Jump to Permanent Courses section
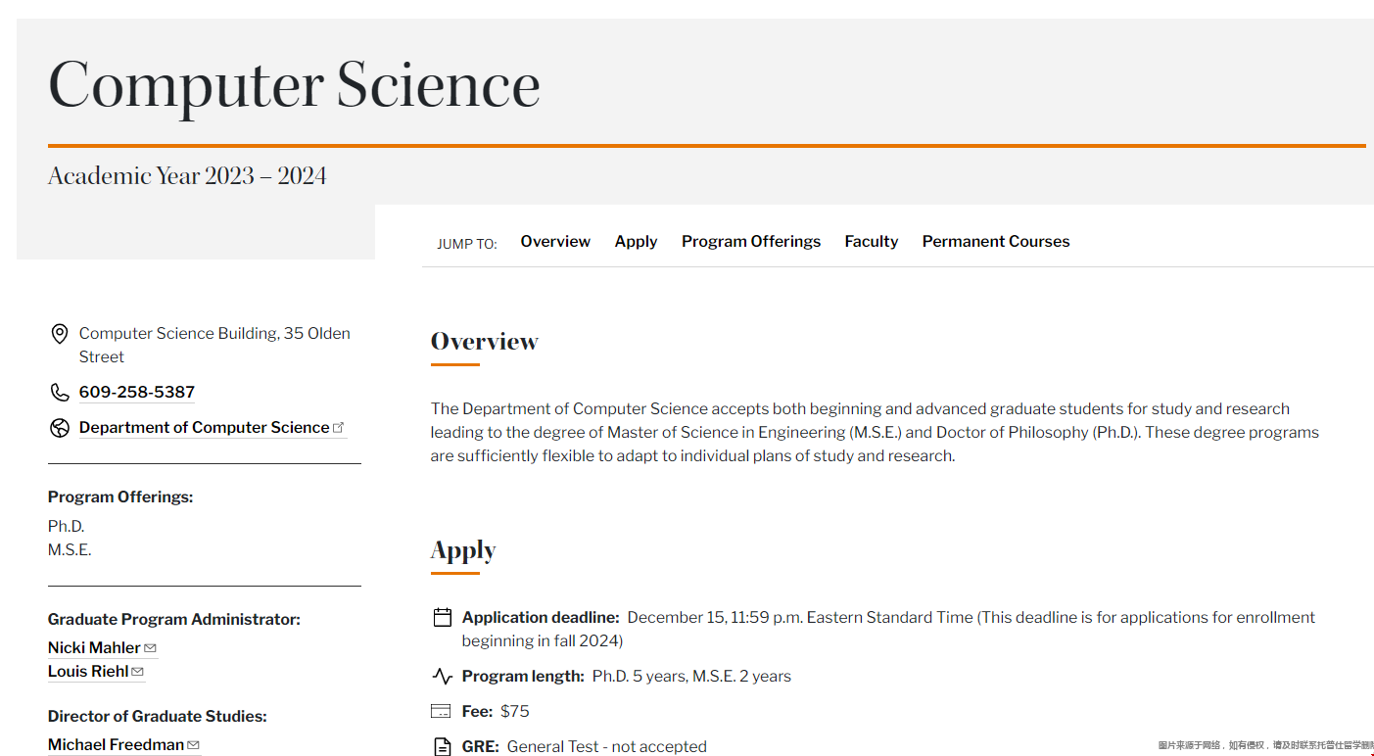 (996, 241)
